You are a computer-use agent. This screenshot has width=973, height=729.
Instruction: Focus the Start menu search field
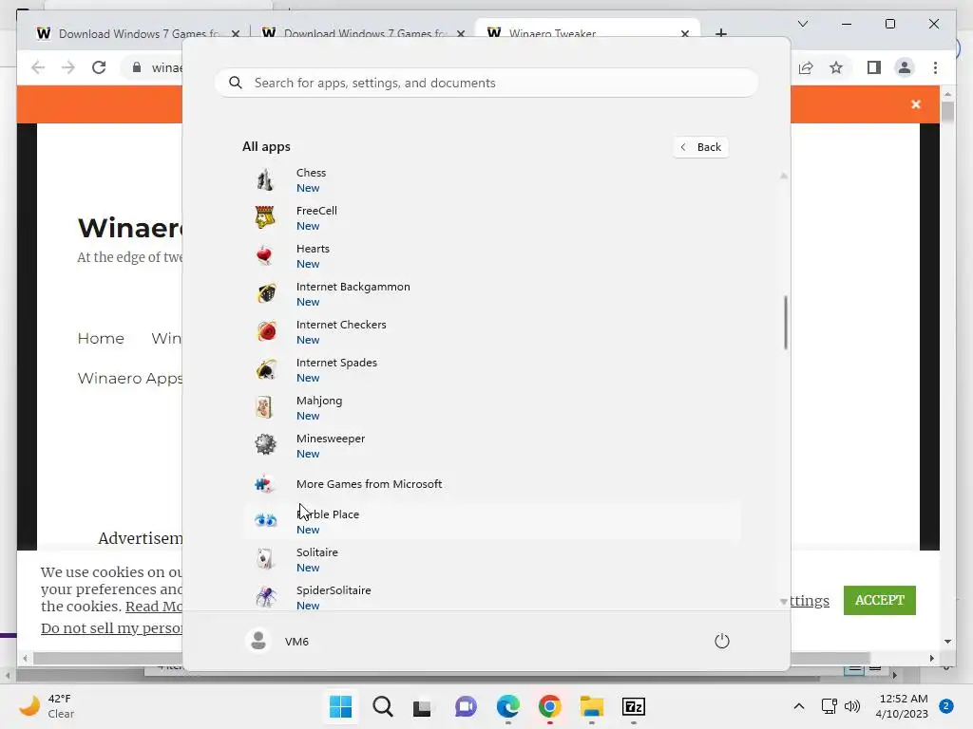pyautogui.click(x=486, y=84)
